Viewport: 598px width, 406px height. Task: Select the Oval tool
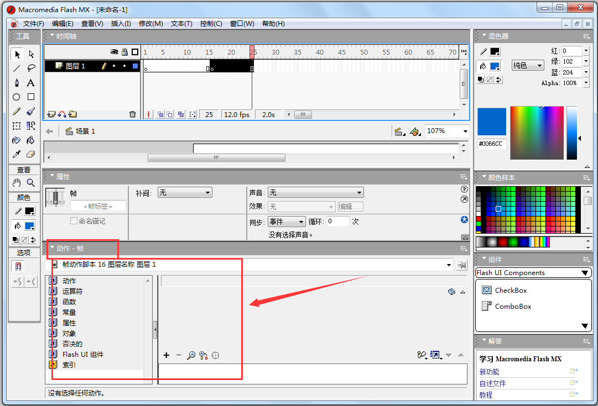click(x=17, y=97)
